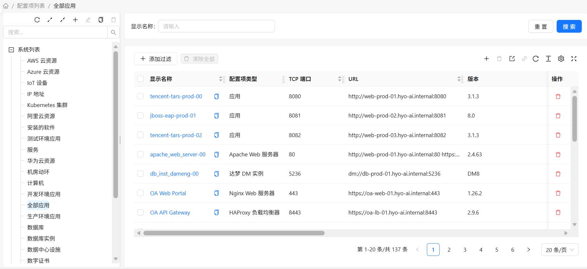587x269 pixels.
Task: Check the jboss-eap-prod-01 row
Action: coord(141,116)
